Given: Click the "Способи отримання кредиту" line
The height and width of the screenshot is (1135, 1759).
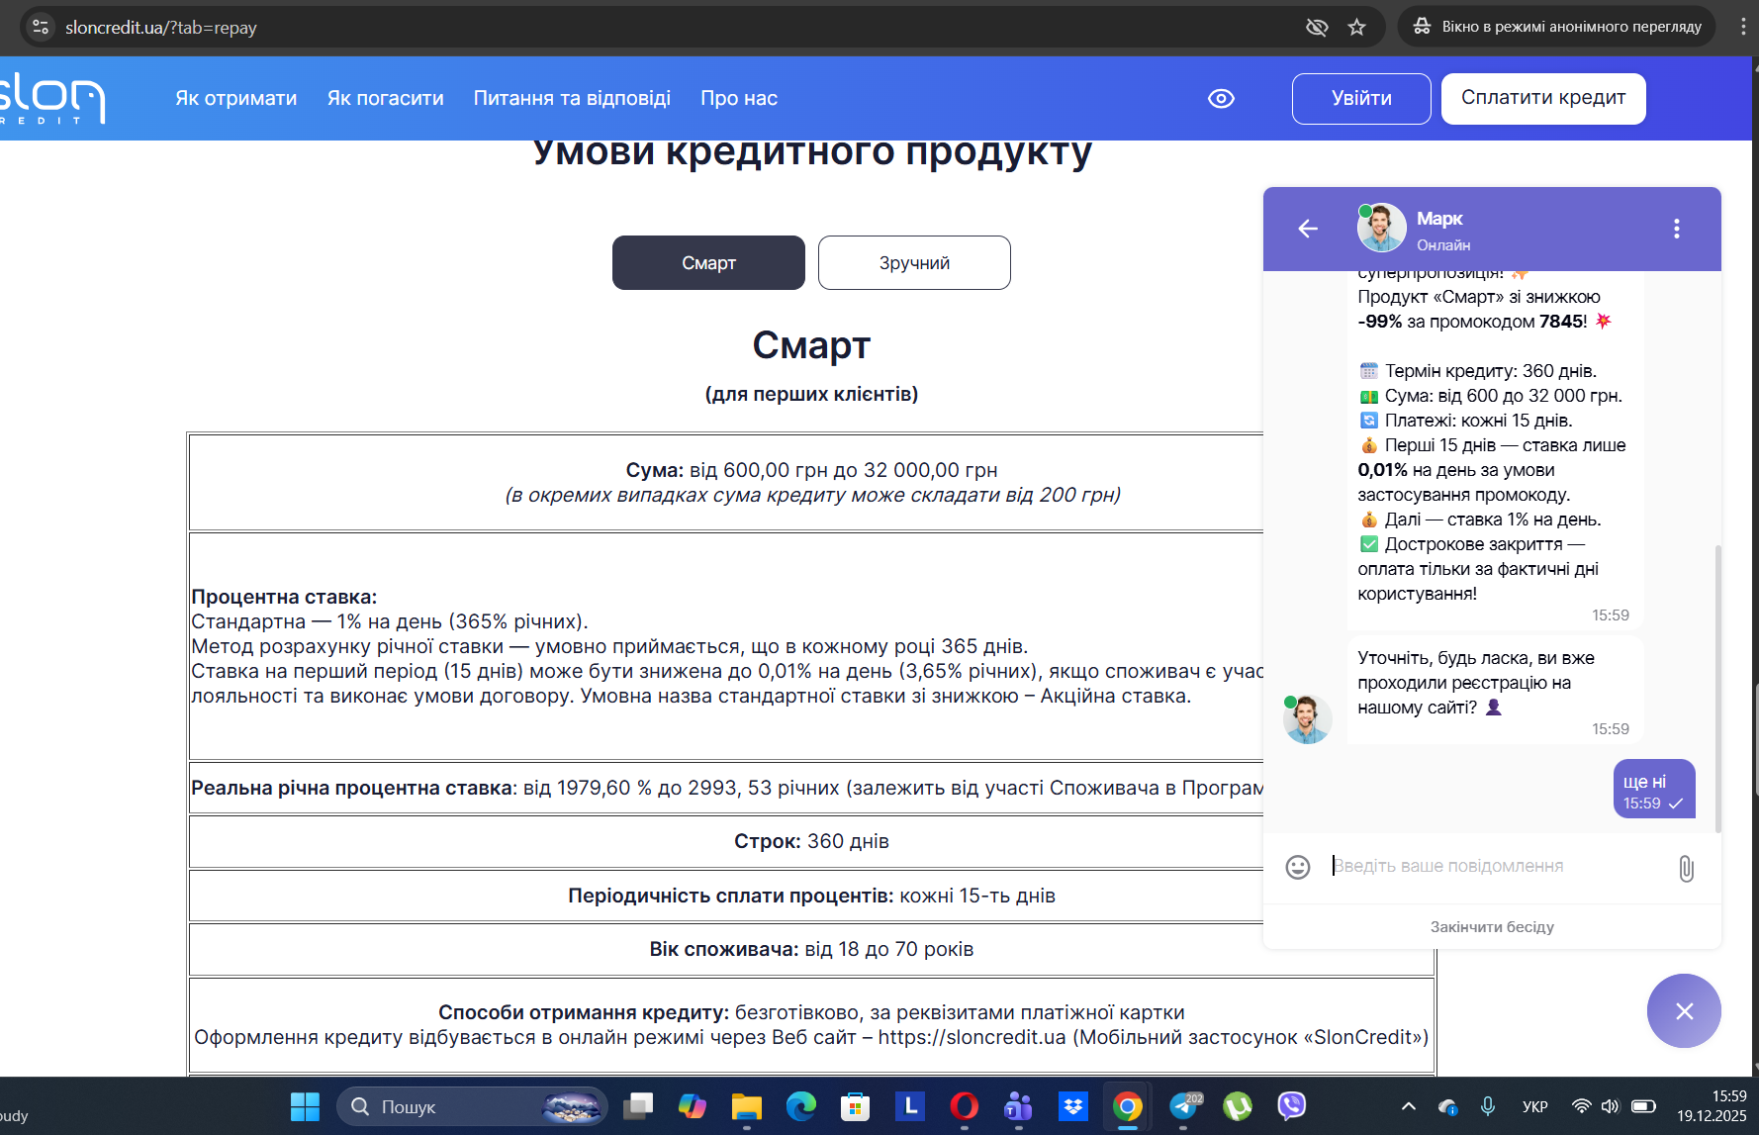Looking at the screenshot, I should [811, 1012].
